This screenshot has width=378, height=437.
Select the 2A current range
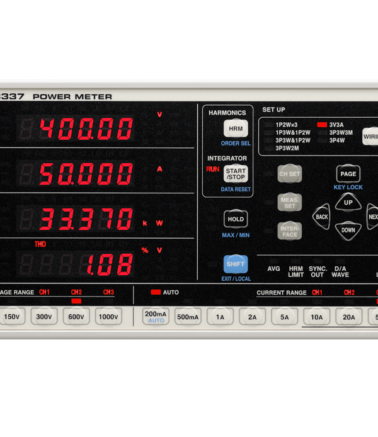(x=252, y=317)
